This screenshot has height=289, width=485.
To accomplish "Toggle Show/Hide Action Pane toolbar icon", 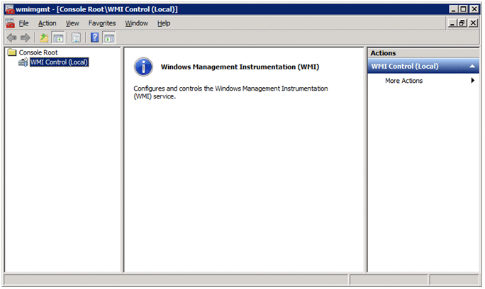I will tap(109, 38).
